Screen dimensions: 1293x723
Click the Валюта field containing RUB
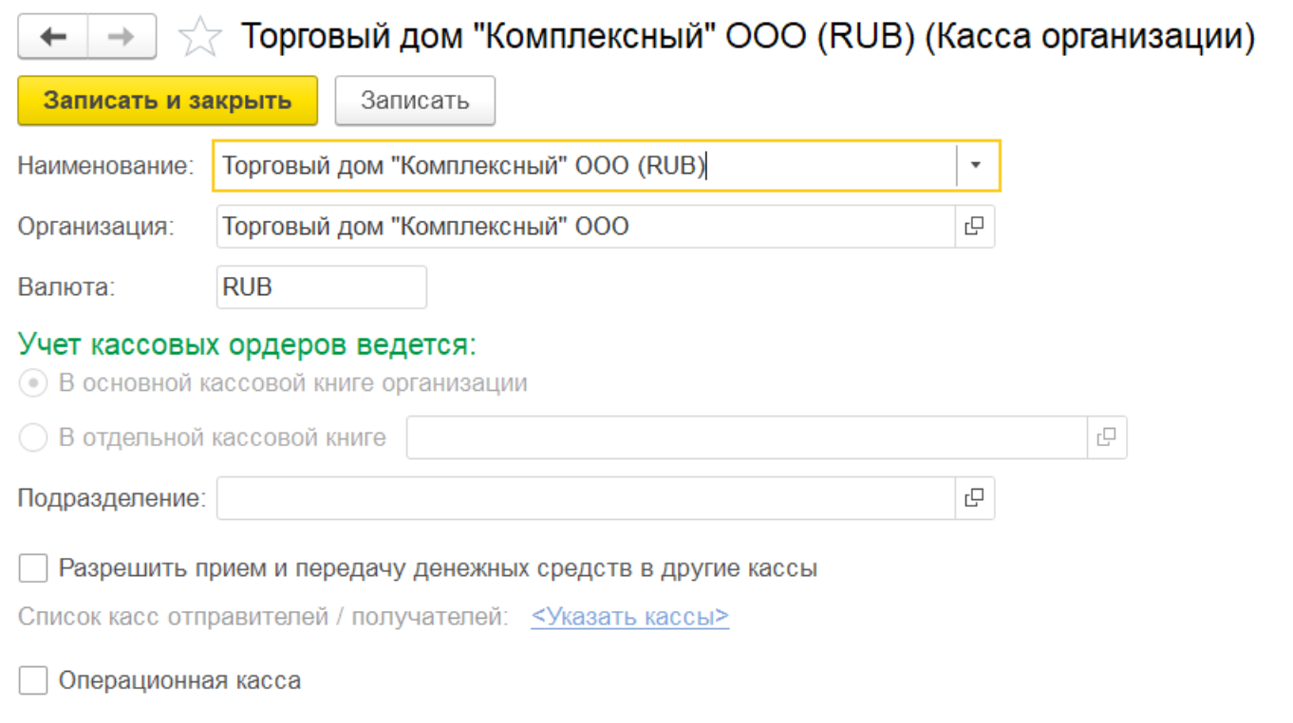click(321, 287)
